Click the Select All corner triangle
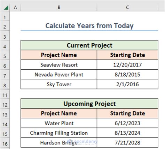 tap(6, 8)
